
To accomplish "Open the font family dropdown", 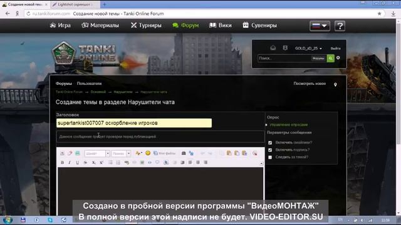I will click(x=97, y=153).
